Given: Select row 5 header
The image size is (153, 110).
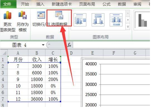Looking at the screenshot, I should pos(4,85).
